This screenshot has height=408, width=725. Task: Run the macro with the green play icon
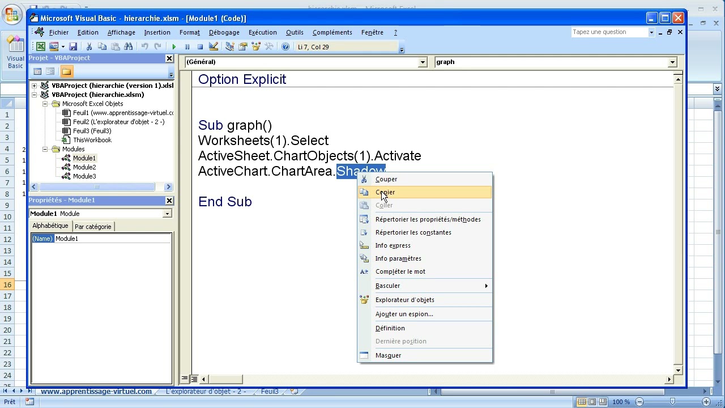pos(174,46)
